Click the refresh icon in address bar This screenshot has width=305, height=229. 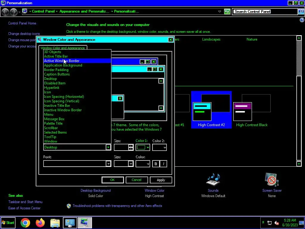tap(227, 12)
